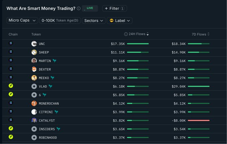Click the MONEROCHAN token avatar
The image size is (227, 144).
pyautogui.click(x=34, y=103)
